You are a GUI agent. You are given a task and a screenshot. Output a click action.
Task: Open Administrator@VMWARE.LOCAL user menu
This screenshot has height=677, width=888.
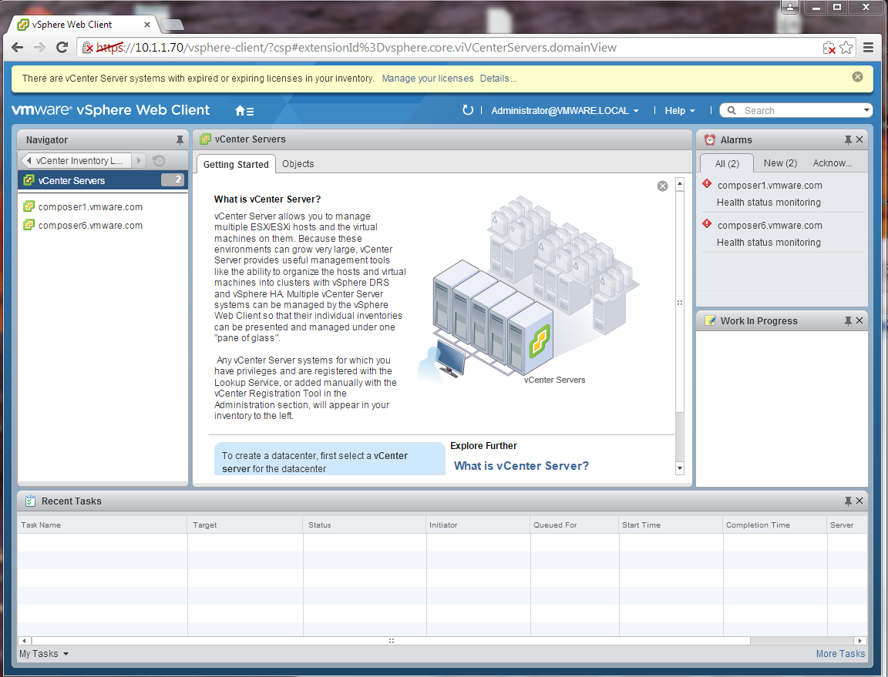[x=565, y=111]
